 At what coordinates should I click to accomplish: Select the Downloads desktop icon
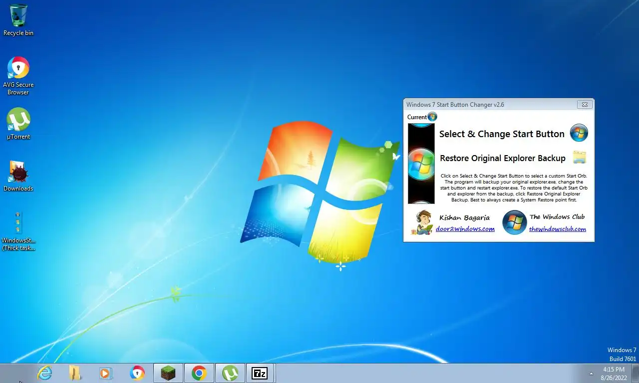18,176
